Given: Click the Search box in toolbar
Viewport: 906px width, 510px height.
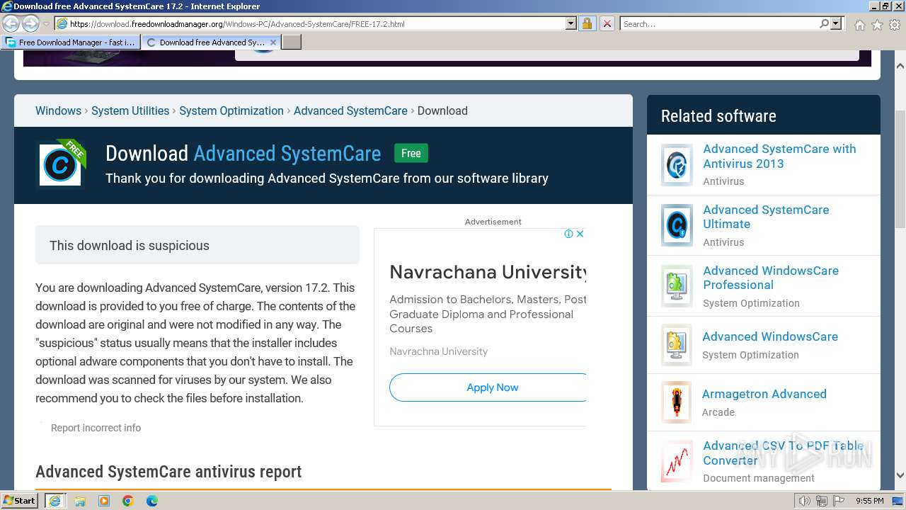Looking at the screenshot, I should (x=718, y=24).
